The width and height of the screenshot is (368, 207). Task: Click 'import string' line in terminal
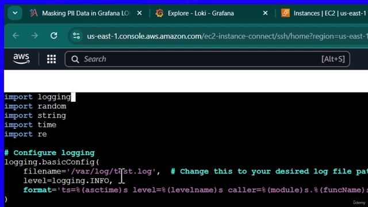[35, 116]
